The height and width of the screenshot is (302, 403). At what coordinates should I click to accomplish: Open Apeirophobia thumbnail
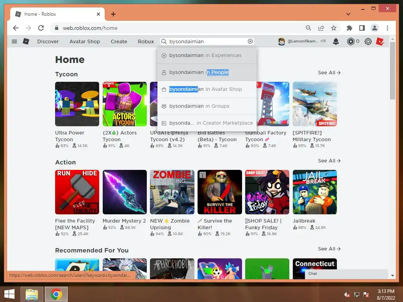click(x=172, y=269)
